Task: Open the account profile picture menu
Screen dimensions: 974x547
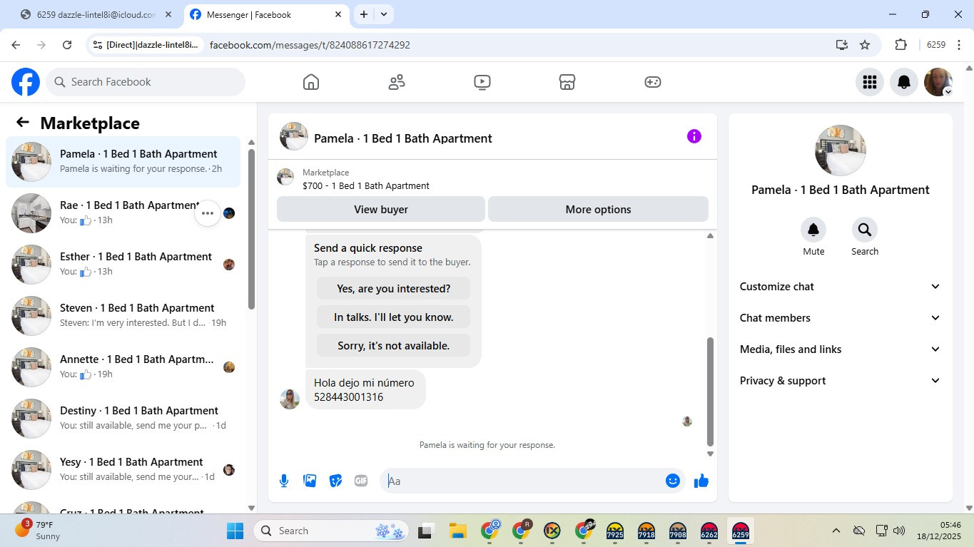Action: pyautogui.click(x=938, y=82)
